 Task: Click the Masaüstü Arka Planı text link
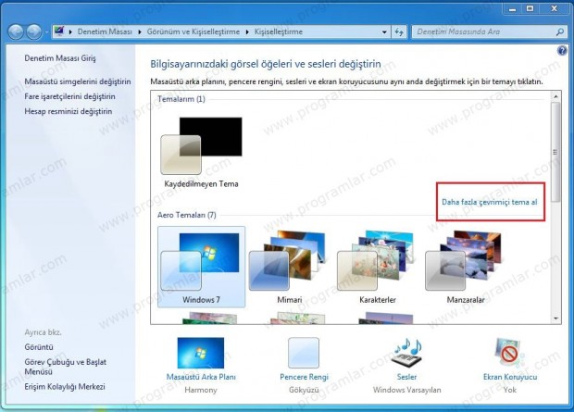pos(201,377)
